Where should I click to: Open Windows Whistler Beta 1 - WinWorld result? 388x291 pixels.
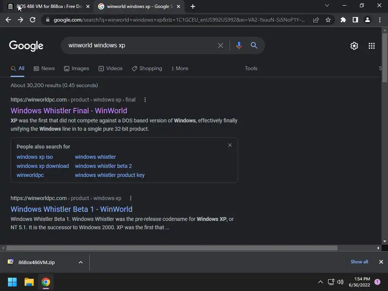coord(72,209)
